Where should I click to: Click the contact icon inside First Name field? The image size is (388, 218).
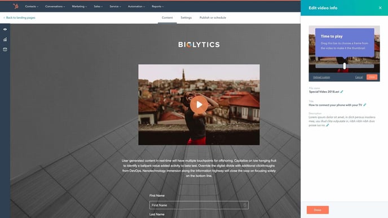coord(245,205)
